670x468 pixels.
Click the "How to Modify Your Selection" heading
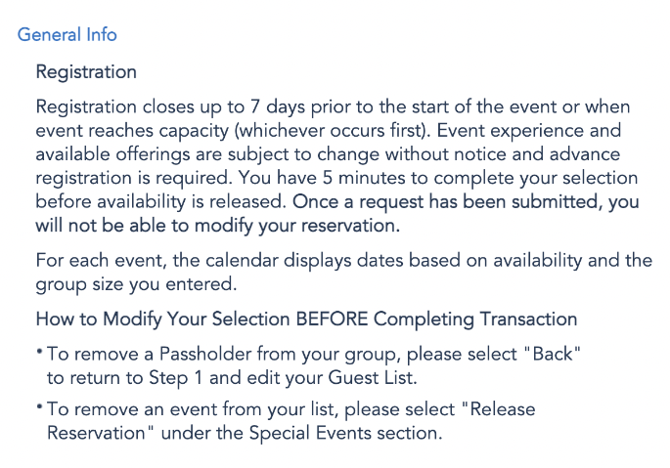(x=306, y=319)
